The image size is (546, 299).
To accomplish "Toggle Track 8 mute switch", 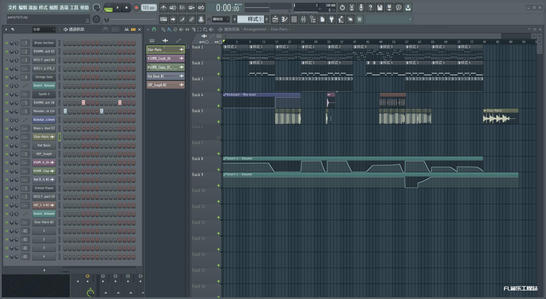I will pos(218,170).
